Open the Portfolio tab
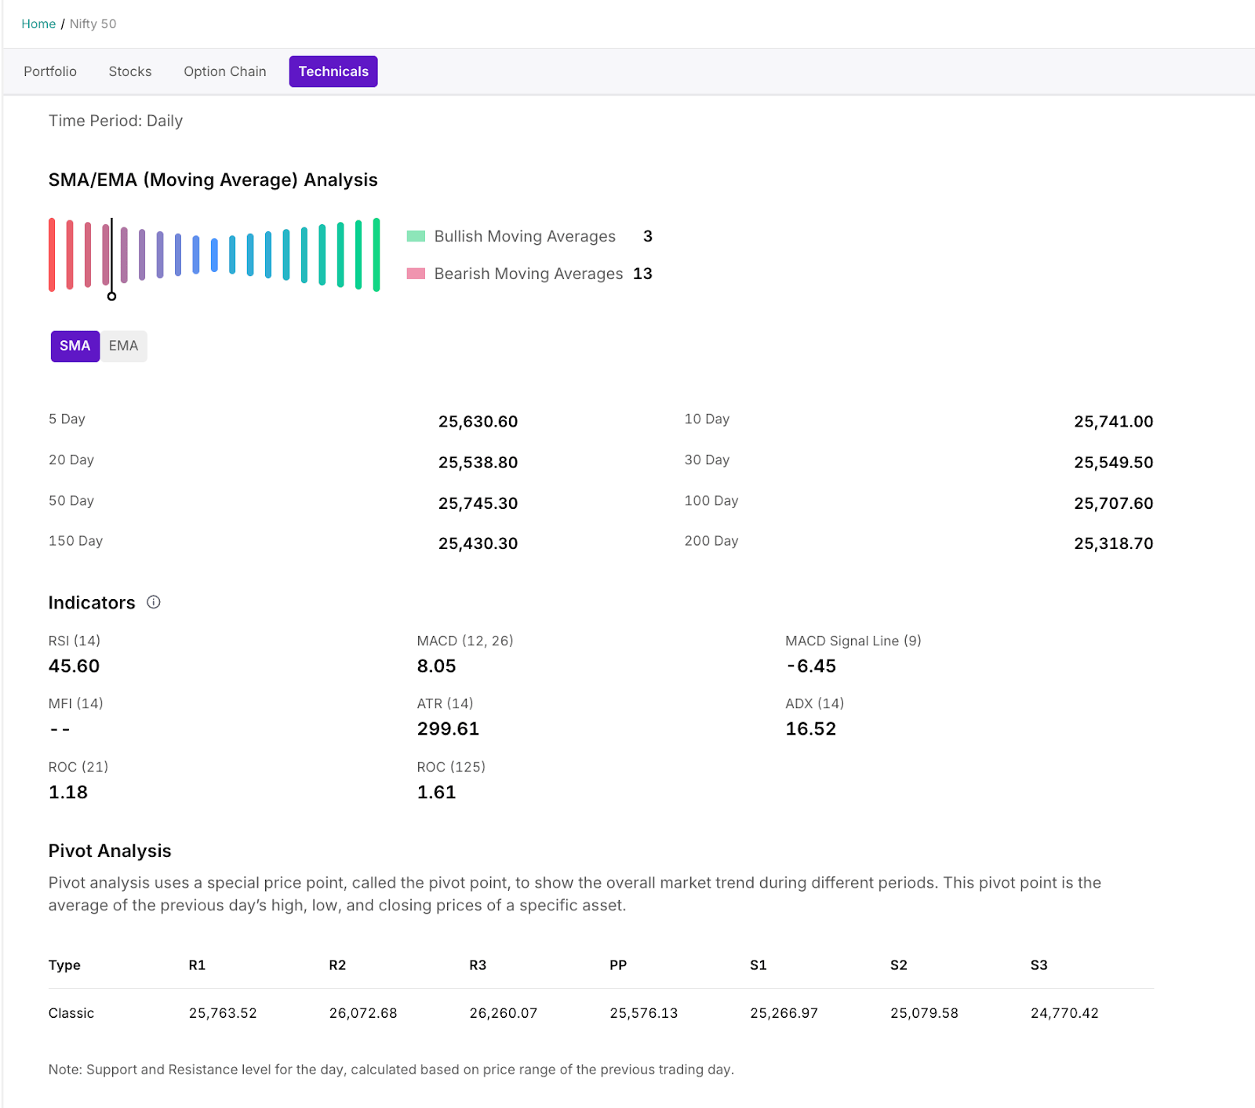Viewport: 1255px width, 1108px height. (x=50, y=71)
